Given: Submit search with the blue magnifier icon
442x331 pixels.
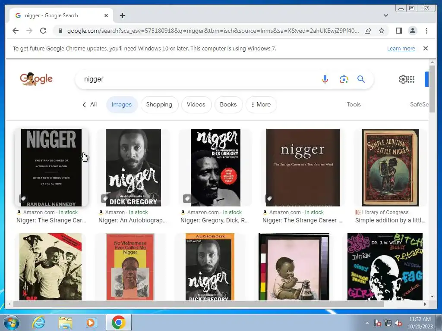Looking at the screenshot, I should tap(361, 79).
